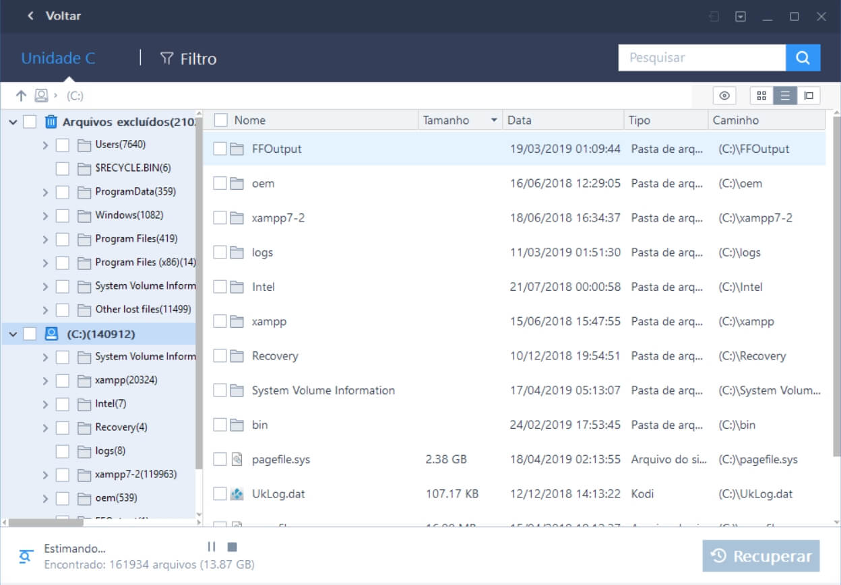The width and height of the screenshot is (841, 585).
Task: Check the FFOutput folder checkbox
Action: click(220, 149)
